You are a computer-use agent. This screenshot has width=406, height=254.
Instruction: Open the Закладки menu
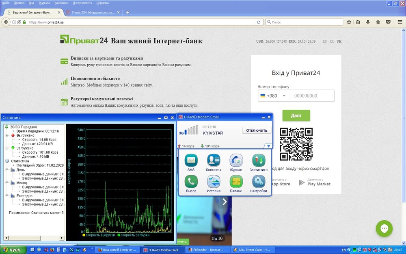[x=61, y=3]
